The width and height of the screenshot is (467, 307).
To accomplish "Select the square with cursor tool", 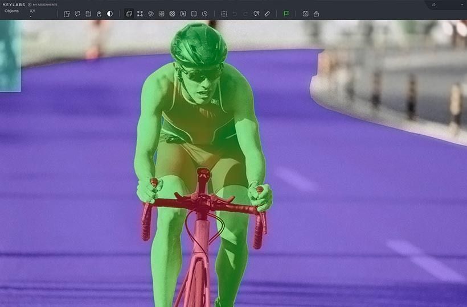I will [x=183, y=14].
